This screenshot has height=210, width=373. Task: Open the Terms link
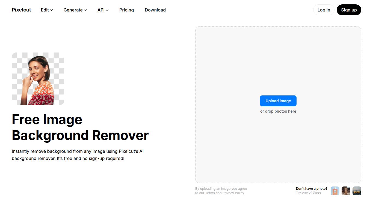210,193
